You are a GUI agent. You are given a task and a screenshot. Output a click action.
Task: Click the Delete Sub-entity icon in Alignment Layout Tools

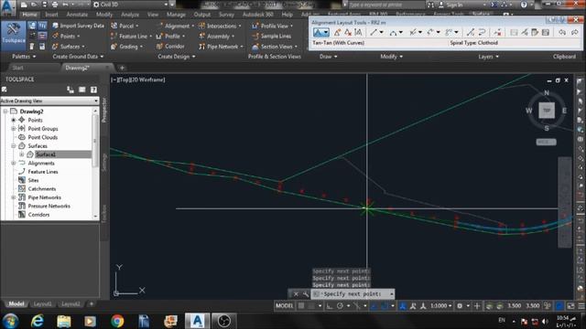(497, 33)
